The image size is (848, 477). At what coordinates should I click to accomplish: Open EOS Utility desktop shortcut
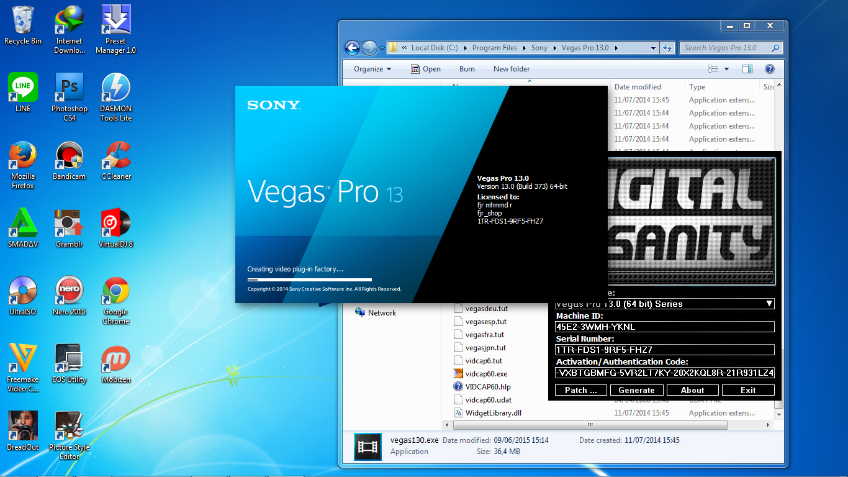(x=69, y=363)
